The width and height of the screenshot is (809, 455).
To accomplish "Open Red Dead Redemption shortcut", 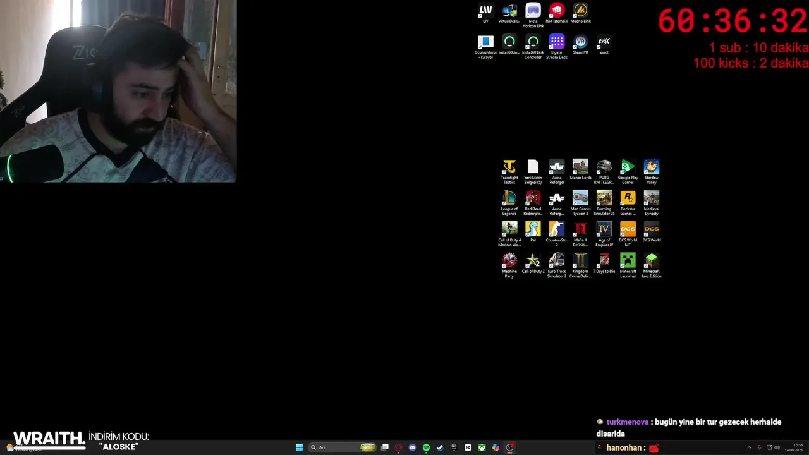I will click(533, 203).
